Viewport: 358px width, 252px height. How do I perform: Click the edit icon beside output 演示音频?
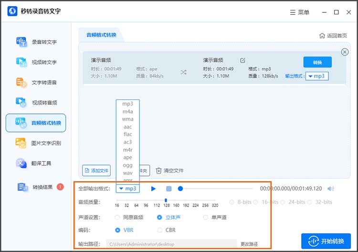[x=242, y=60]
